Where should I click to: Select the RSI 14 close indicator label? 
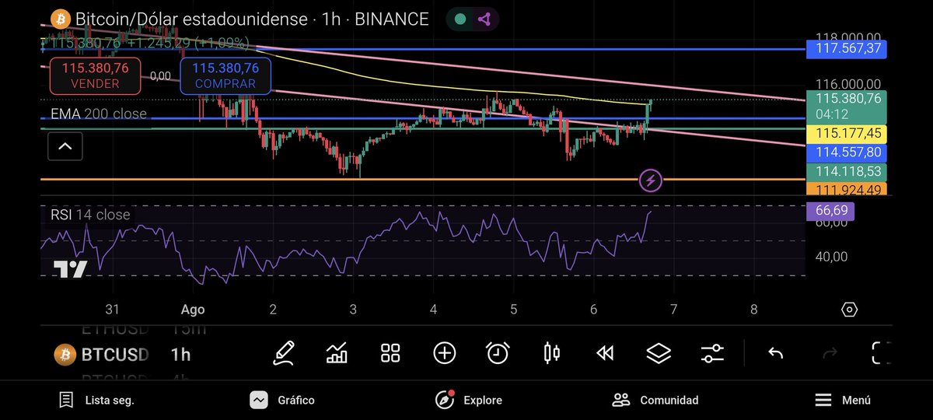[90, 215]
